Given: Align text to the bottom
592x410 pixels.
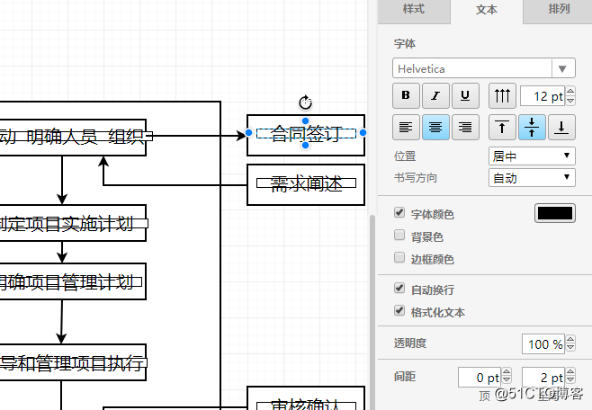Looking at the screenshot, I should [561, 127].
